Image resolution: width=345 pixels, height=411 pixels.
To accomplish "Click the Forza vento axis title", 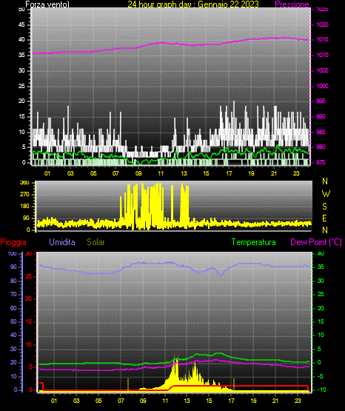I will click(47, 4).
